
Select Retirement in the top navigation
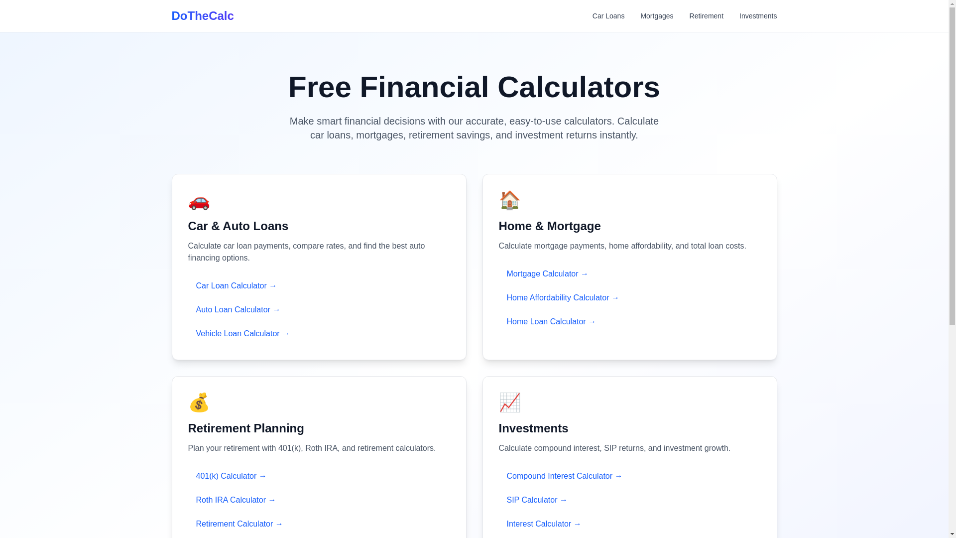[x=706, y=16]
